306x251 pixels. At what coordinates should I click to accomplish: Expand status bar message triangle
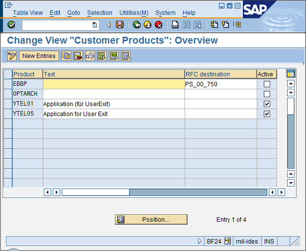200,241
